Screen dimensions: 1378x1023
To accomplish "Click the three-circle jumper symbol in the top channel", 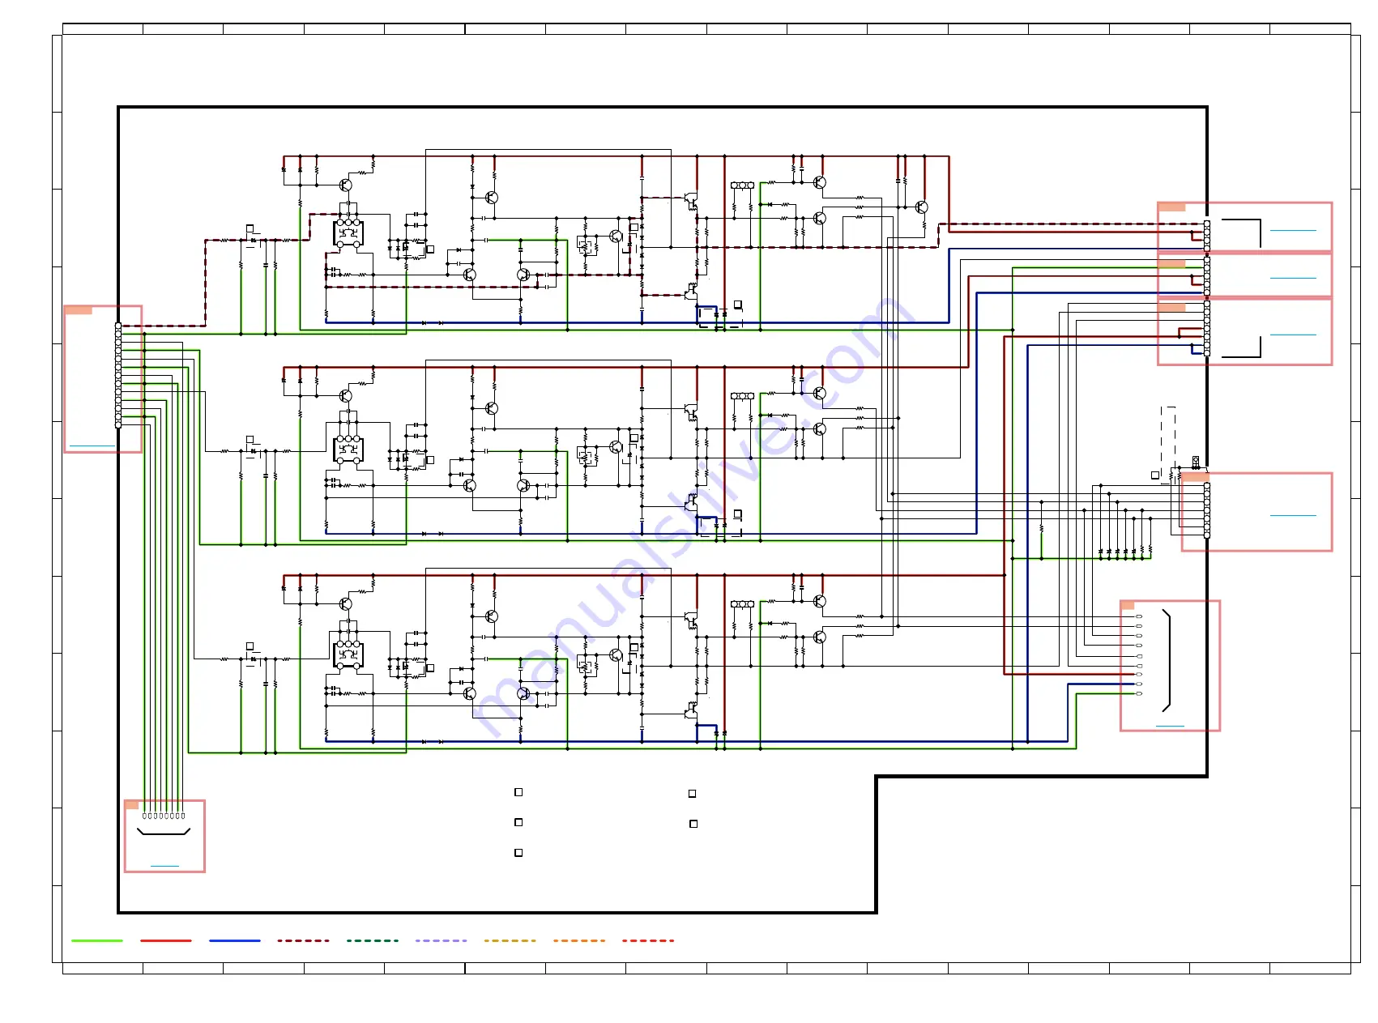I will tap(742, 185).
